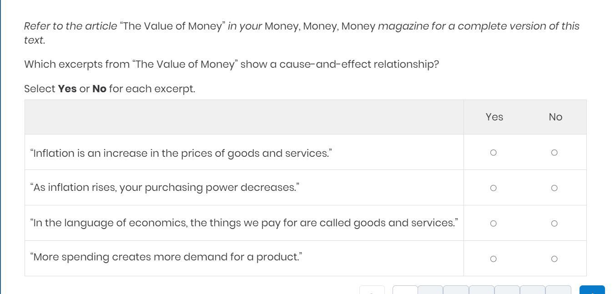Screen dimensions: 615x294
Task: Select Yes for the "Inflation is an increase" excerpt
Action: tap(494, 153)
